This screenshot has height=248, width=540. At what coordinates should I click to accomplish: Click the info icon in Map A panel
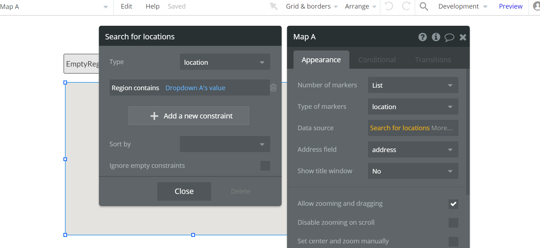[436, 37]
